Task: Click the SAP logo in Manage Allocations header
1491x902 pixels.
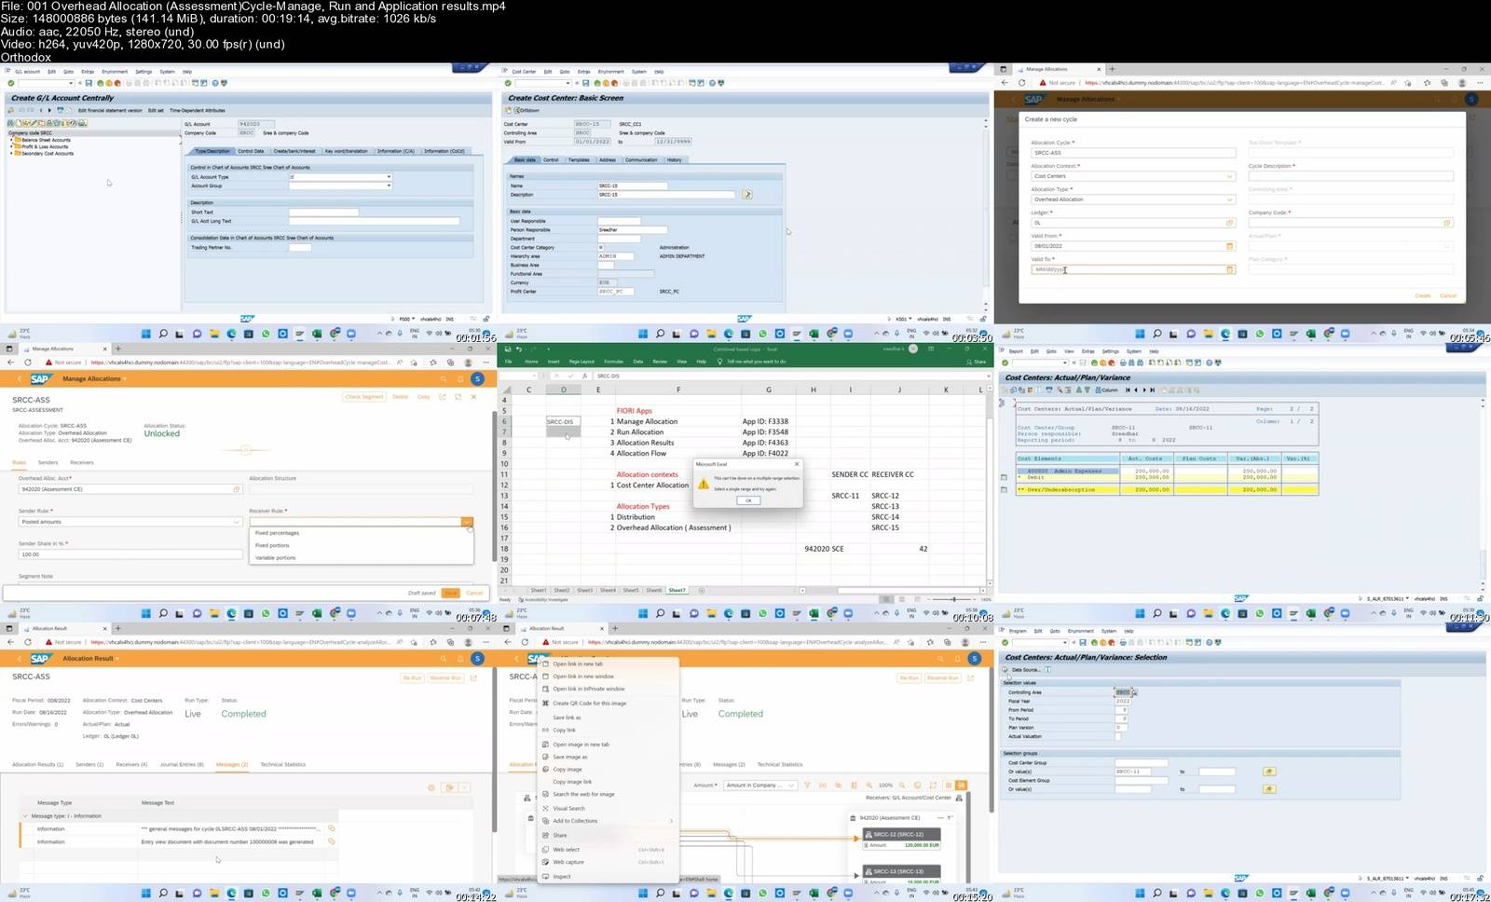Action: [x=40, y=379]
